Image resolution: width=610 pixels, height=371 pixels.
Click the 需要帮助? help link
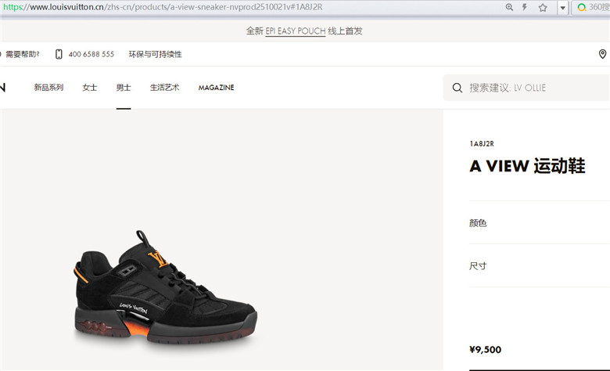pyautogui.click(x=22, y=54)
